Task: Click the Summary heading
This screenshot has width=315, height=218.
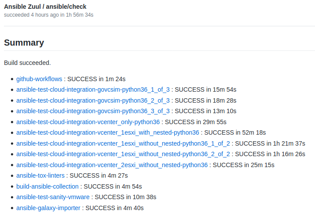Action: [x=24, y=43]
